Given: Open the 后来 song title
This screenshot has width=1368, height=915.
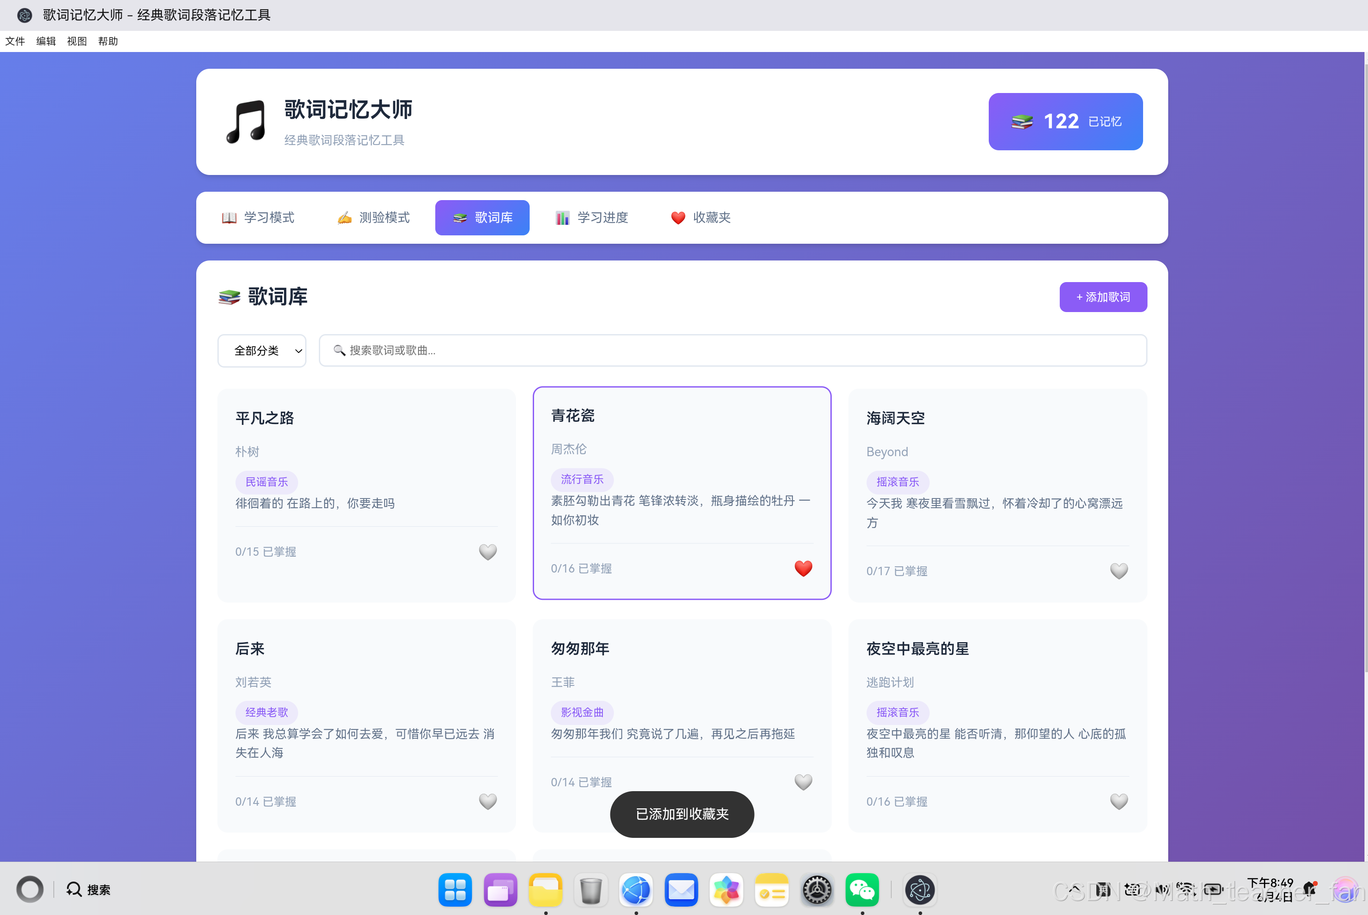Looking at the screenshot, I should pos(250,648).
